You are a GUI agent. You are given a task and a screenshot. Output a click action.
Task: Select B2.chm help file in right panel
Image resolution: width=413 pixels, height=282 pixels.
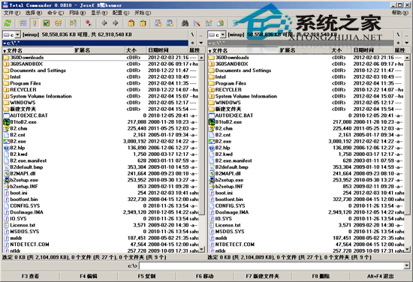click(306, 128)
